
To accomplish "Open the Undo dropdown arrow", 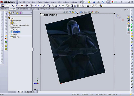I will tap(105, 2).
